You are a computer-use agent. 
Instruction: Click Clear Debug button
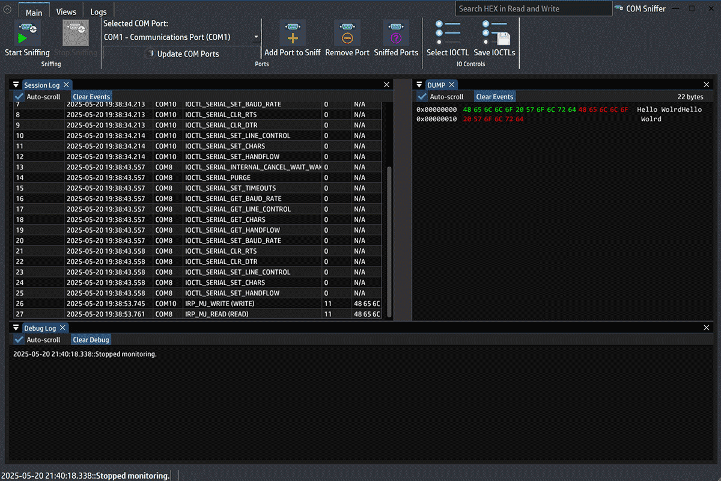point(91,340)
